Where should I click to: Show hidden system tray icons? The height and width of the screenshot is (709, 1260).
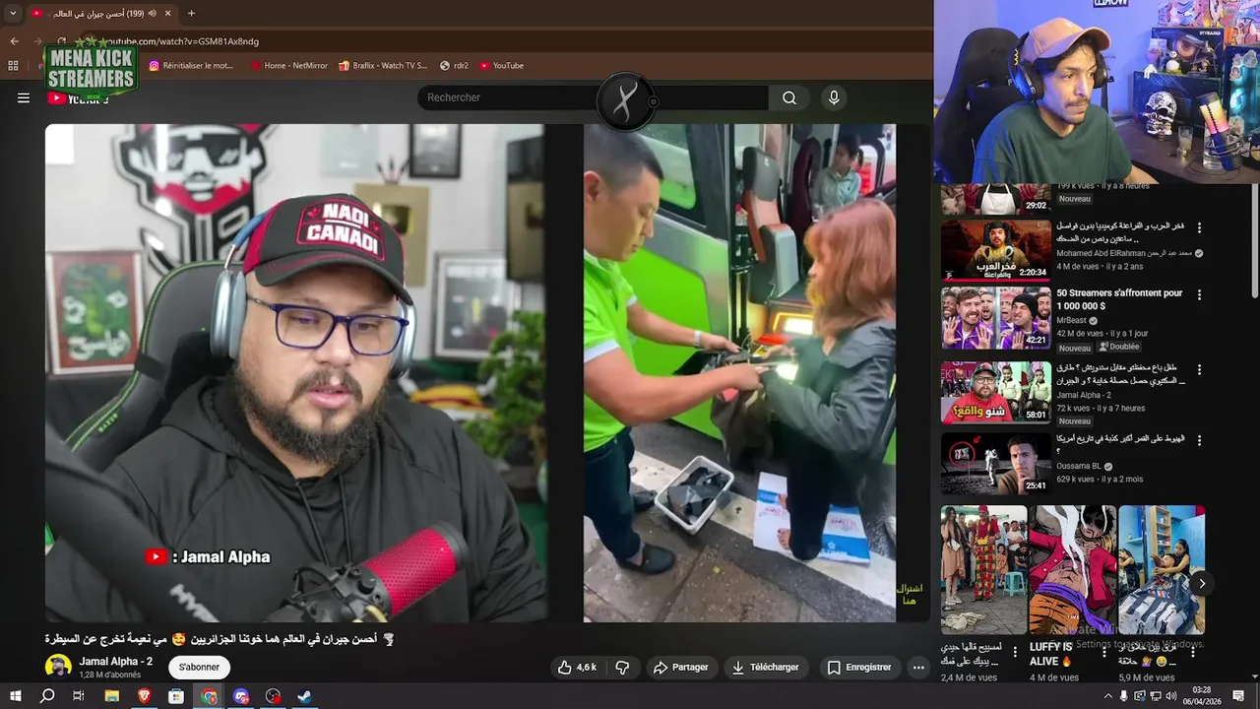pos(1108,696)
